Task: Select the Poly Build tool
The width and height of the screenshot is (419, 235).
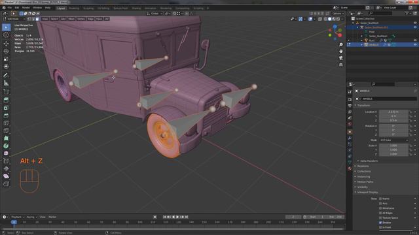Action: [x=6, y=138]
